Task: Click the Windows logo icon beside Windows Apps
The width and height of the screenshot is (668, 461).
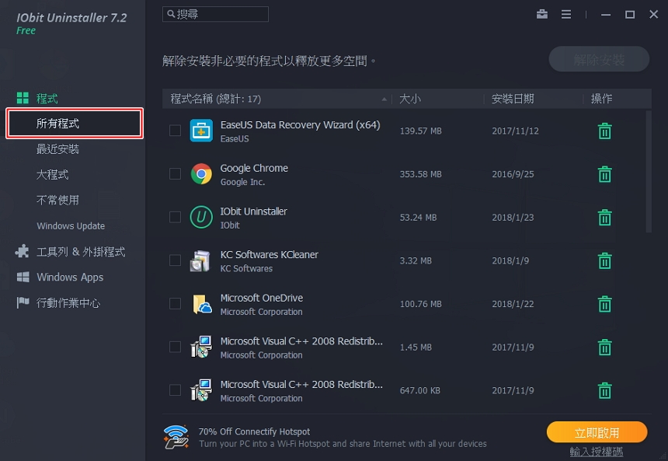Action: pos(23,278)
